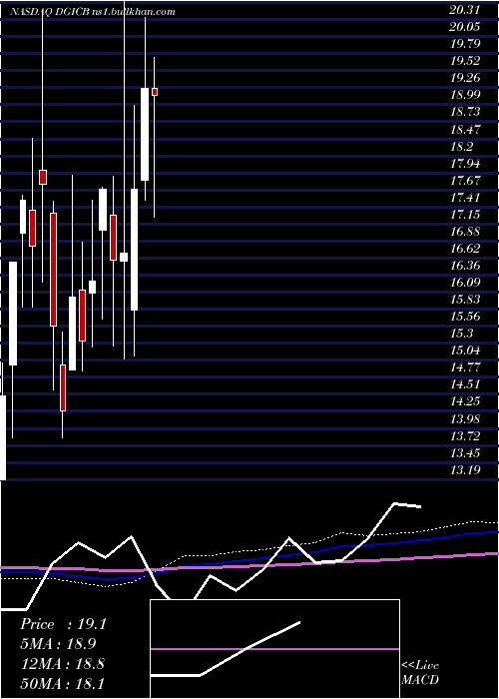Click the pink signal line in the MACD box

274,649
